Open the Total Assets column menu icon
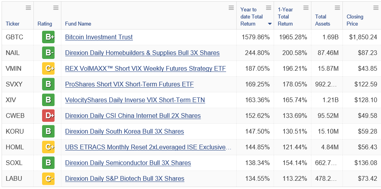 click(337, 8)
